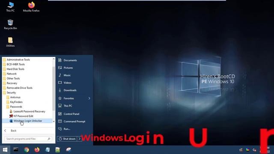The image size is (274, 154).
Task: Click the volume icon in system tray
Action: 254,150
